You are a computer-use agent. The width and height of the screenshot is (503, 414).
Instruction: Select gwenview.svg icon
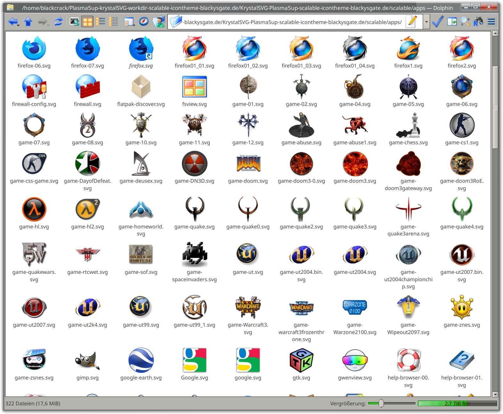click(355, 361)
